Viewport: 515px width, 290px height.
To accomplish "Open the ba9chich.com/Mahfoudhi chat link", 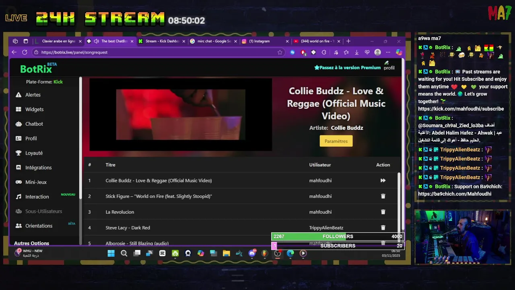I will [455, 194].
